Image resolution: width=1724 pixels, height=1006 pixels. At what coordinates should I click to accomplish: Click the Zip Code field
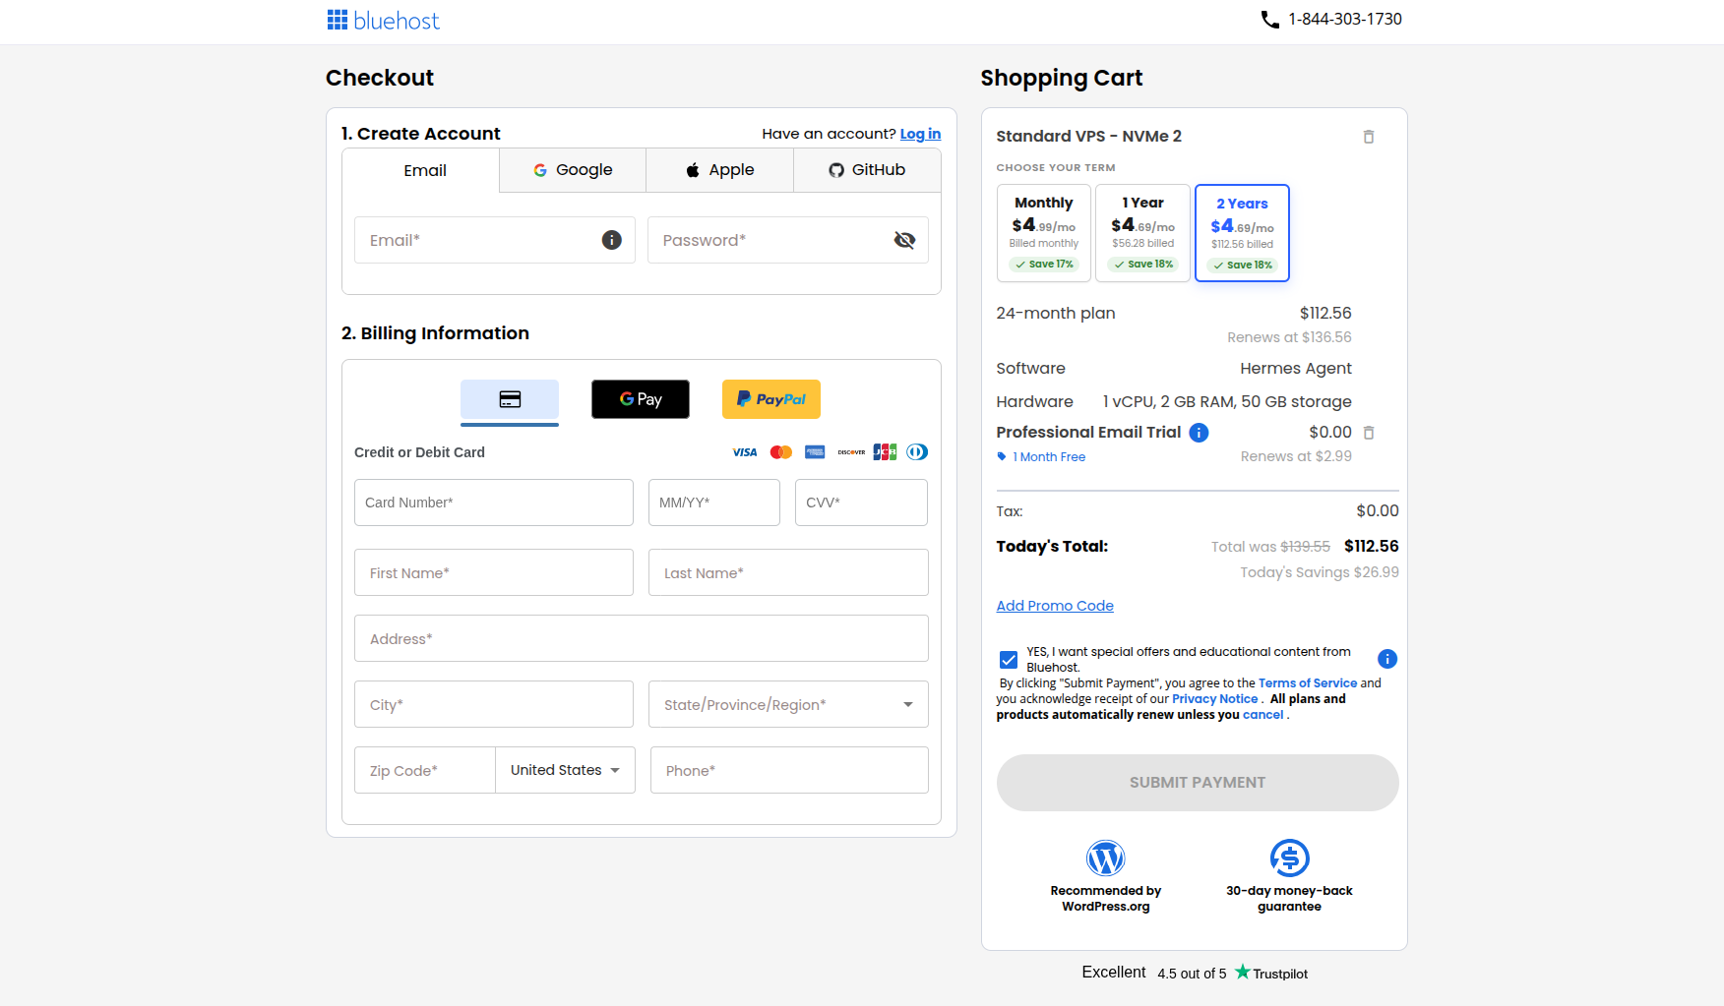pyautogui.click(x=425, y=770)
